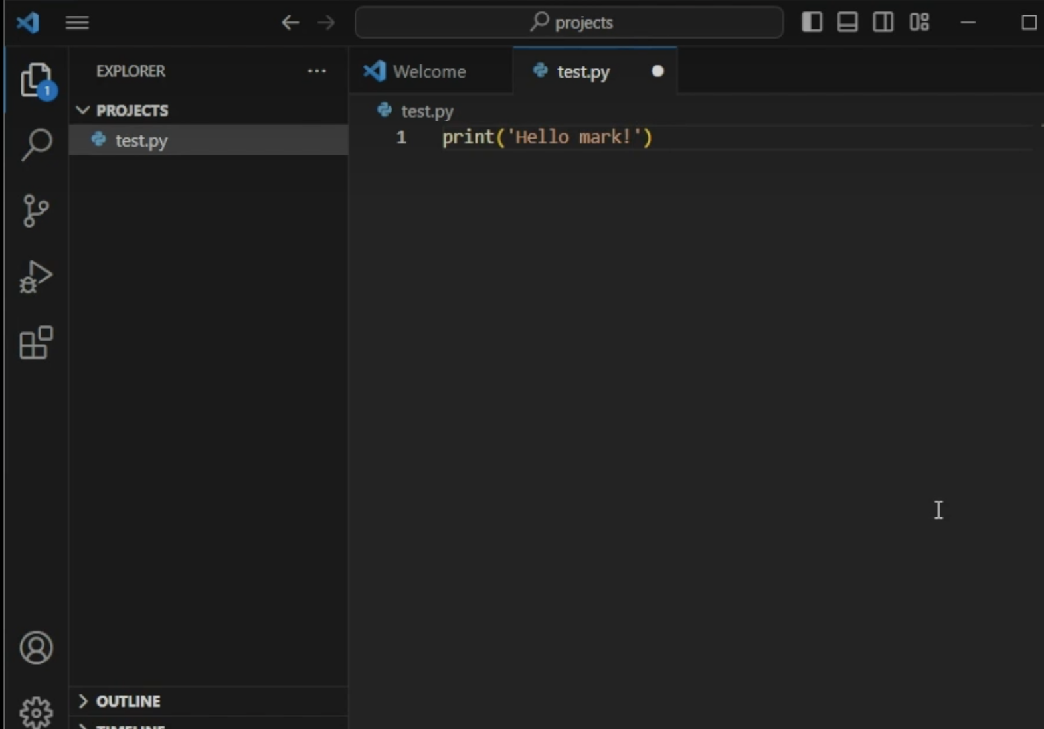Open the Customize Layout options

pyautogui.click(x=920, y=23)
